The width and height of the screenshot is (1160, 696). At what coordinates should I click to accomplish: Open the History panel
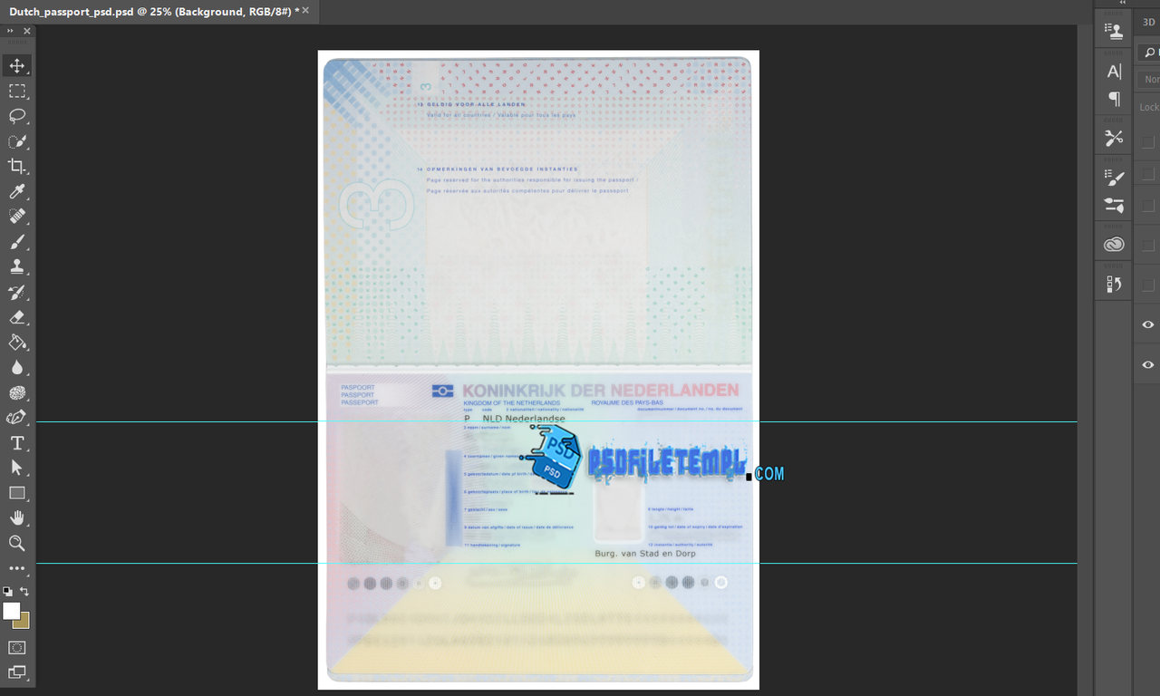(x=1114, y=285)
